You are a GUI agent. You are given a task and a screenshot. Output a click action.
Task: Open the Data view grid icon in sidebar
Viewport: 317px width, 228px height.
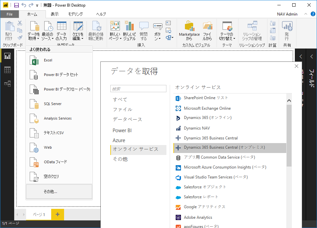tap(7, 70)
